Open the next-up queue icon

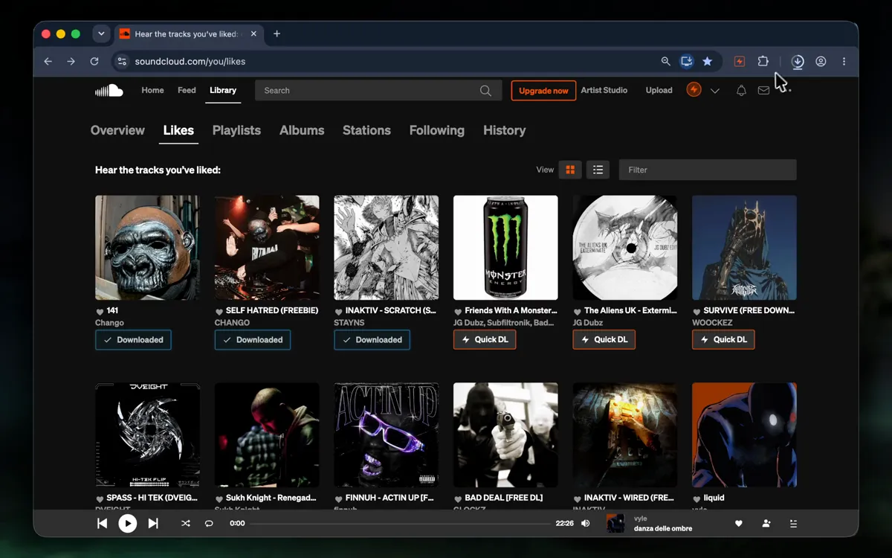pyautogui.click(x=793, y=524)
